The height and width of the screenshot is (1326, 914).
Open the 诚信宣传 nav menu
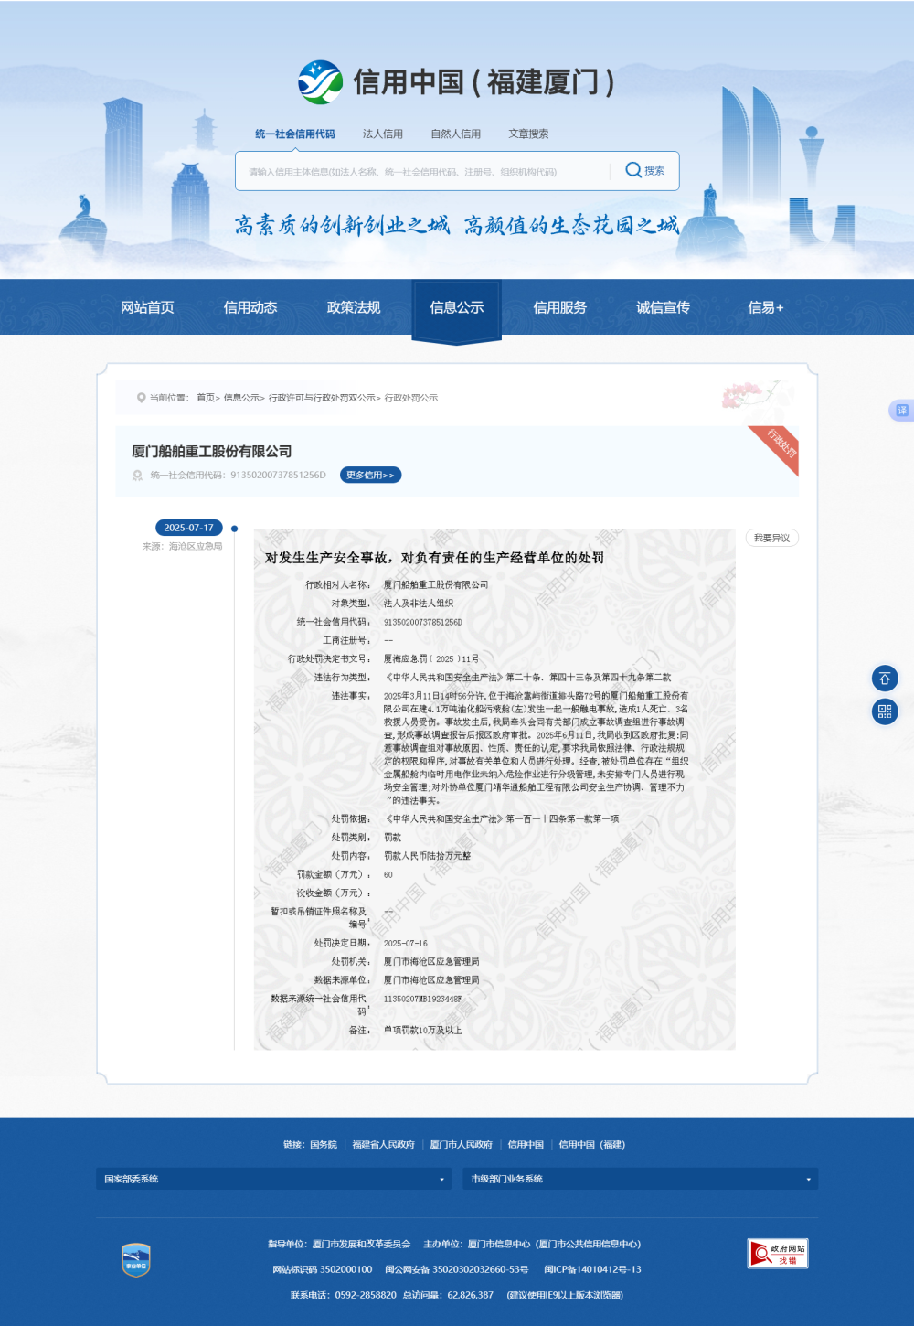(664, 307)
